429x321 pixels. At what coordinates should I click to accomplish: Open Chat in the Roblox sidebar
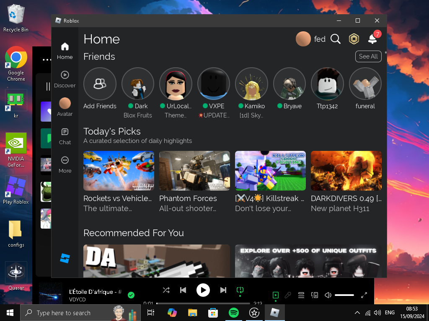(x=65, y=136)
